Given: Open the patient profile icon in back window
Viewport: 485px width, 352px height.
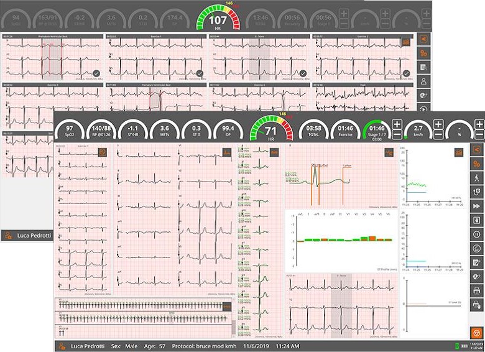Looking at the screenshot, I should click(x=423, y=81).
